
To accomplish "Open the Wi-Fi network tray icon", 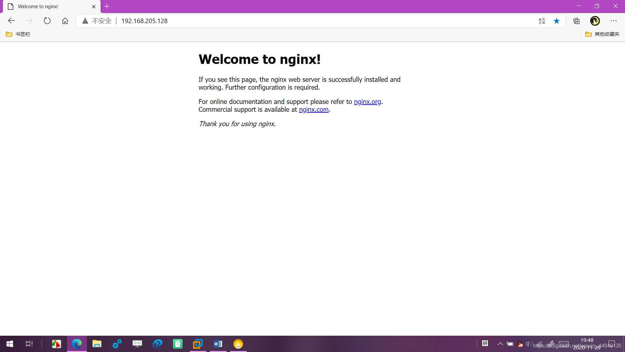I will coord(540,344).
